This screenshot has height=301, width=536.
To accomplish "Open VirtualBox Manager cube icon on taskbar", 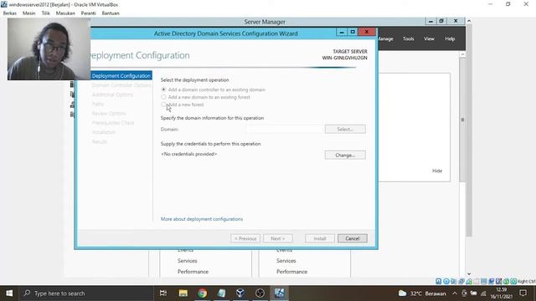I will (240, 293).
